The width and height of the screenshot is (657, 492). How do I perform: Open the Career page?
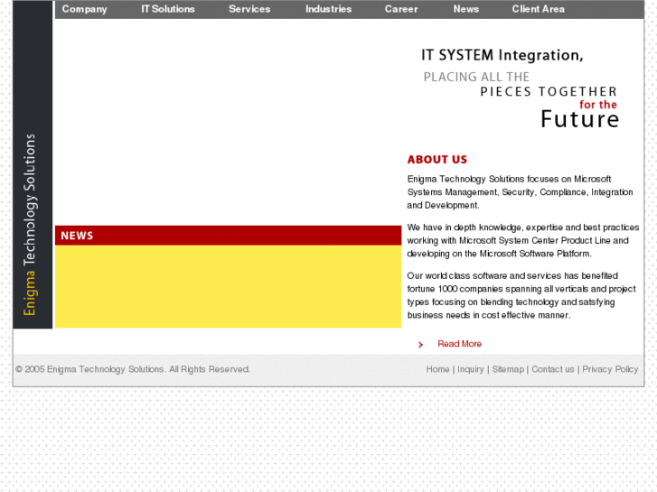pyautogui.click(x=401, y=9)
